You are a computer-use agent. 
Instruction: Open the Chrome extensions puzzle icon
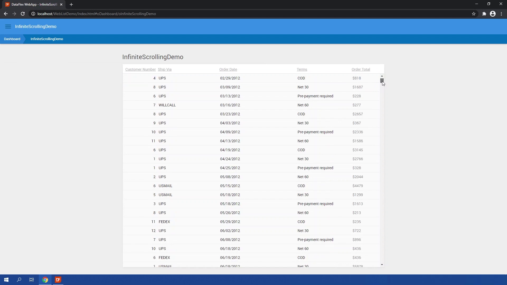(x=484, y=14)
